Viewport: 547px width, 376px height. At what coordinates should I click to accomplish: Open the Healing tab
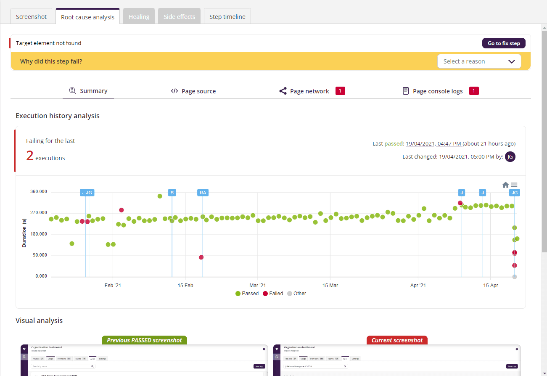(139, 17)
